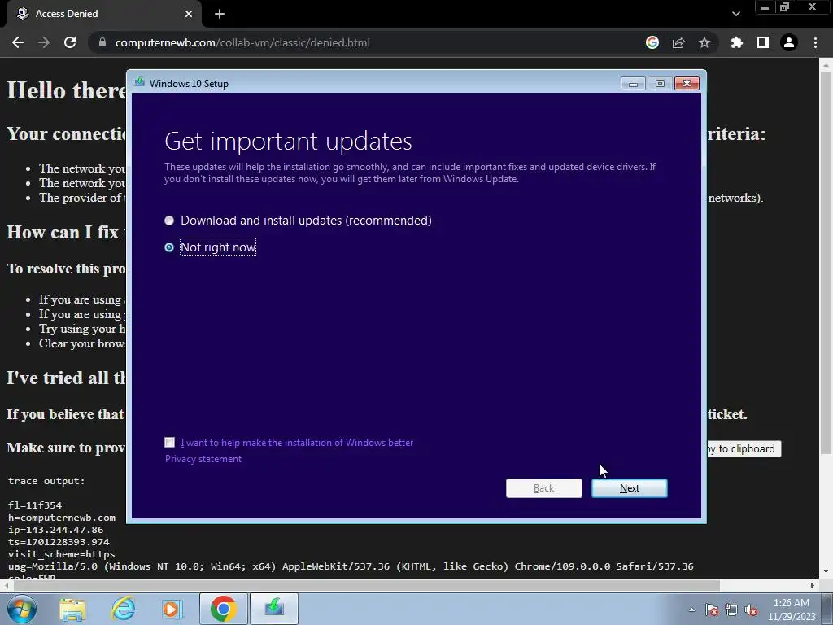Launch Internet Explorer from taskbar
Viewport: 833px width, 625px height.
pos(124,609)
